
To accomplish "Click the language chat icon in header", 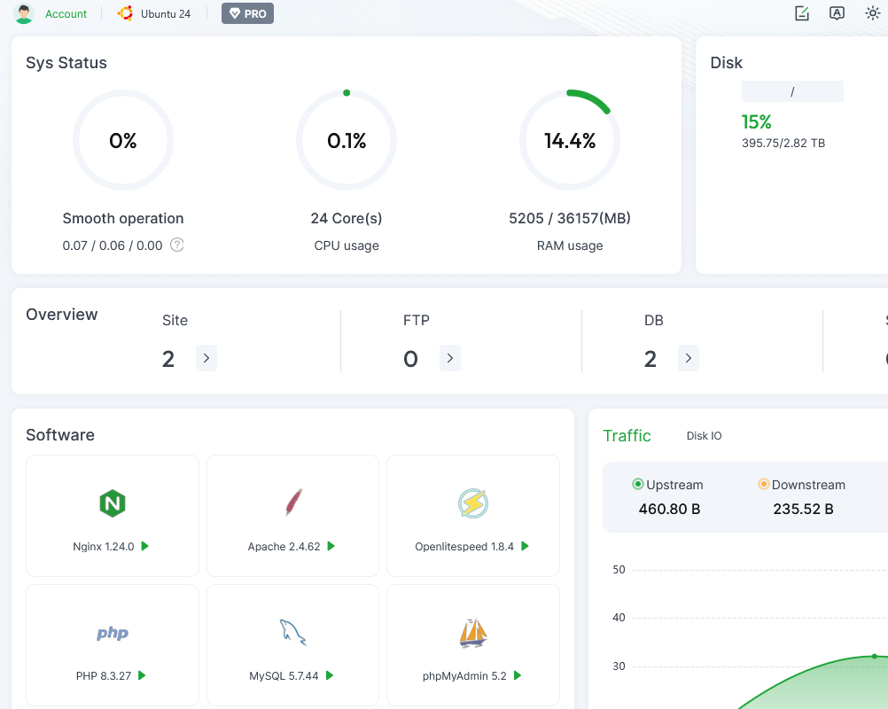I will (837, 13).
